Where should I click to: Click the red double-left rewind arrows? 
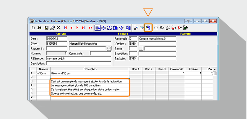click(90, 28)
